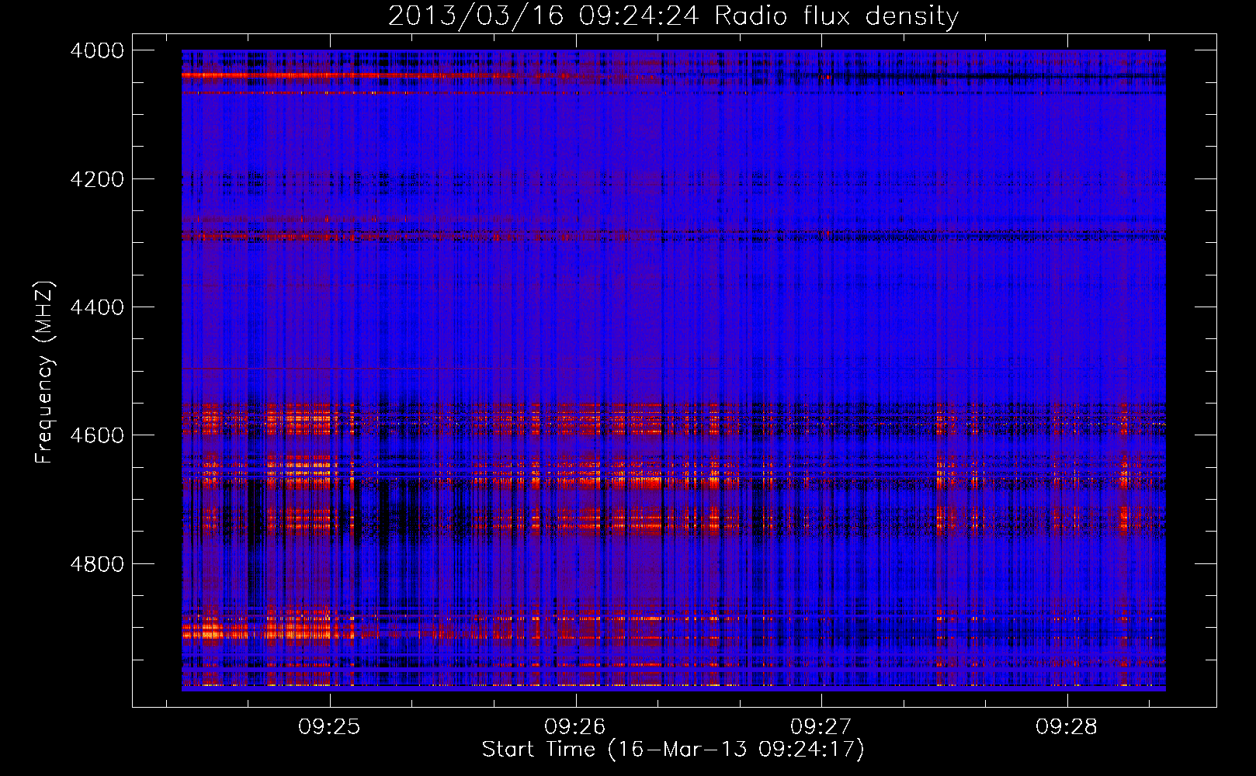Image resolution: width=1256 pixels, height=776 pixels.
Task: Click the '4200' frequency axis label
Action: 97,179
